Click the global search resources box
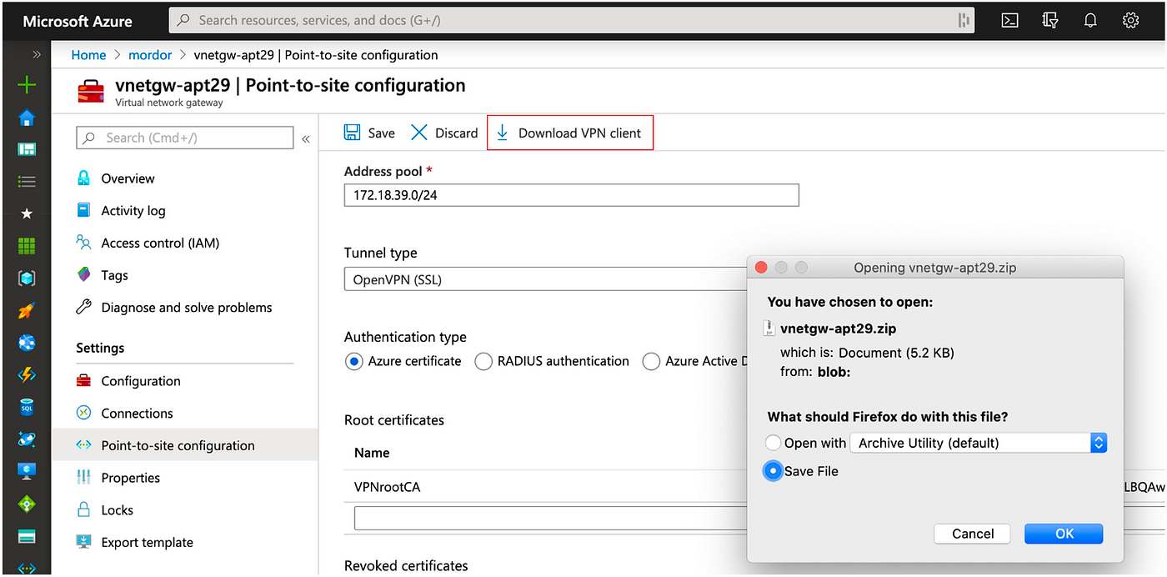Viewport: 1167px width, 577px height. point(571,20)
